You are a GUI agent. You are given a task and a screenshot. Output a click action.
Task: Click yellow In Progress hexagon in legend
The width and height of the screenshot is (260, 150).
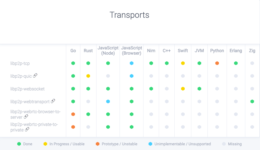click(x=45, y=144)
